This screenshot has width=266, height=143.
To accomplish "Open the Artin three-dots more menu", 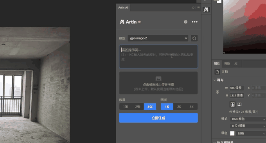I will pyautogui.click(x=194, y=22).
